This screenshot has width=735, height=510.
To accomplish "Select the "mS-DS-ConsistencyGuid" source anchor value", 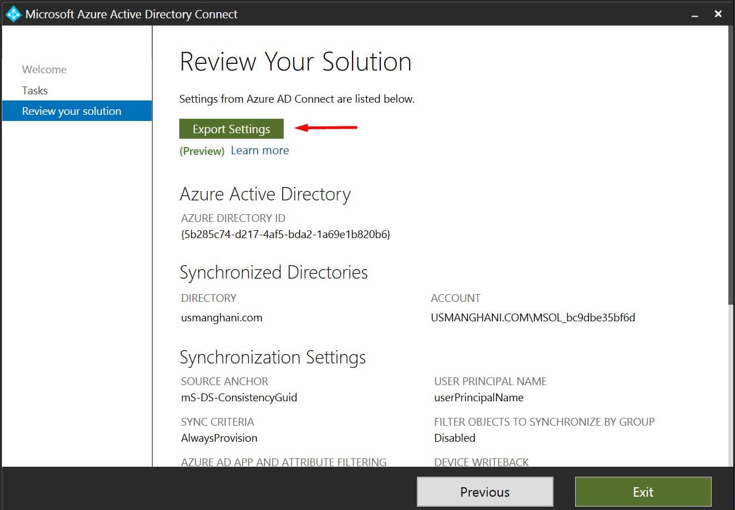I will click(239, 397).
